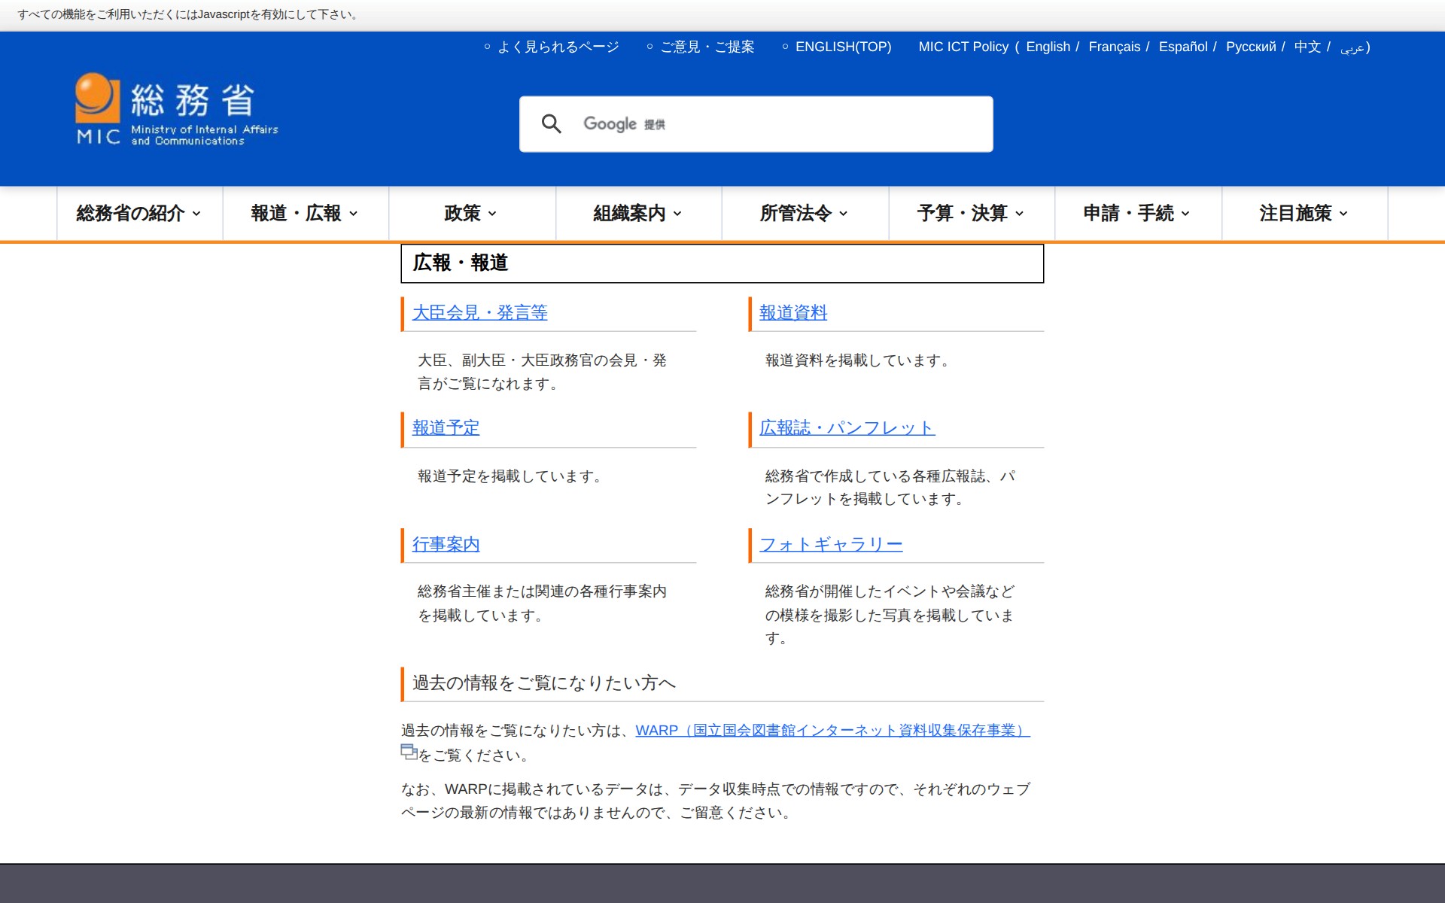Follow the WARP archive link
The image size is (1445, 903).
(832, 731)
